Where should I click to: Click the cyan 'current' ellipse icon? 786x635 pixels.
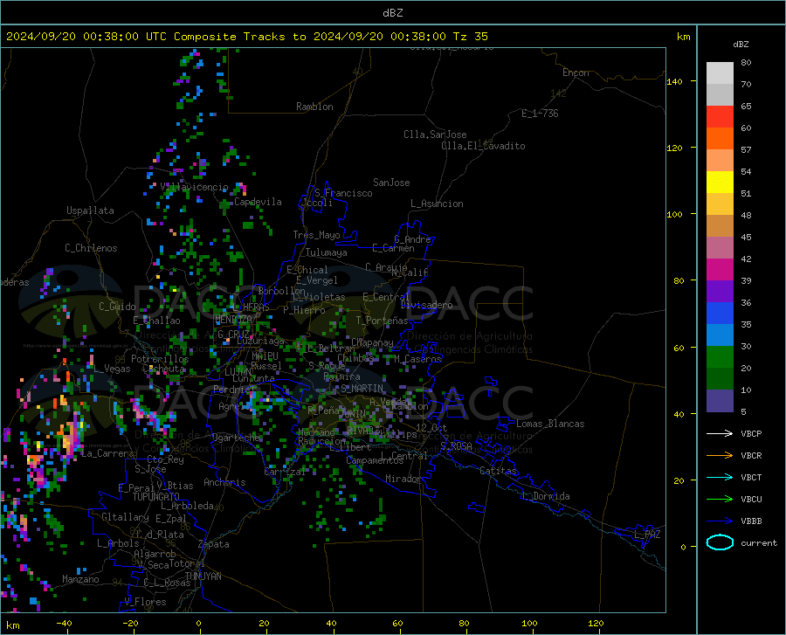(720, 542)
